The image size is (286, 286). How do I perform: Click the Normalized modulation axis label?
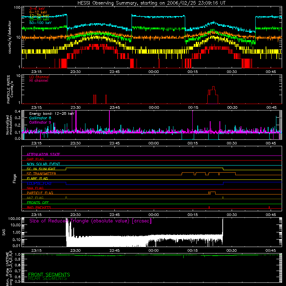9,125
